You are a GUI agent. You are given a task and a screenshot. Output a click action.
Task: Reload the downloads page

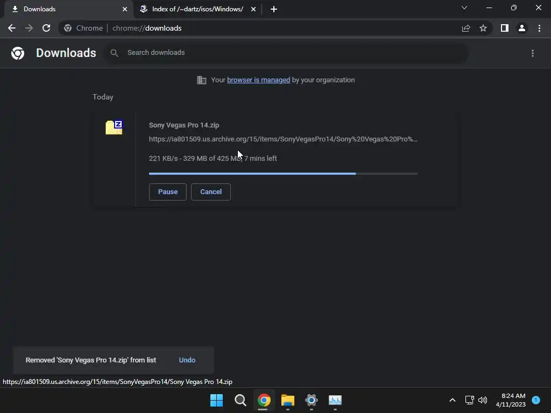[x=46, y=28]
